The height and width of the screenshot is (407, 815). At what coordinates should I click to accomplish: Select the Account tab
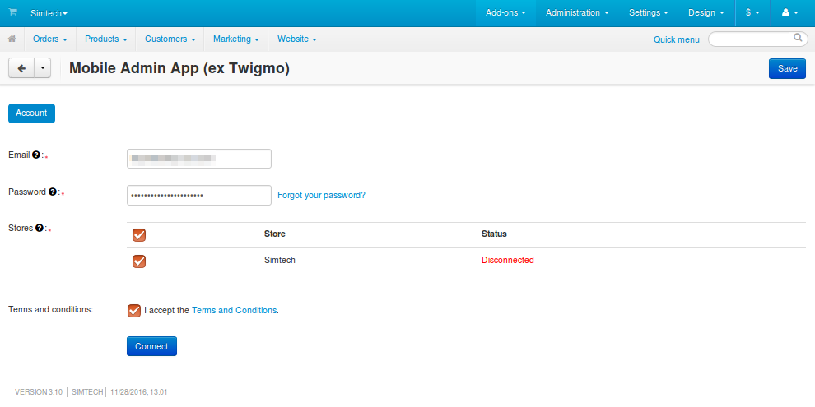pos(32,113)
